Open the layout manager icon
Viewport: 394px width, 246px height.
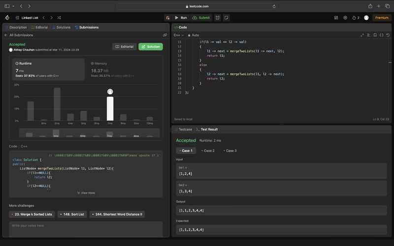coord(336,18)
